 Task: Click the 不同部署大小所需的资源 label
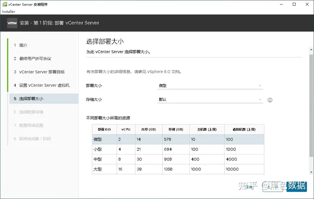[108, 118]
